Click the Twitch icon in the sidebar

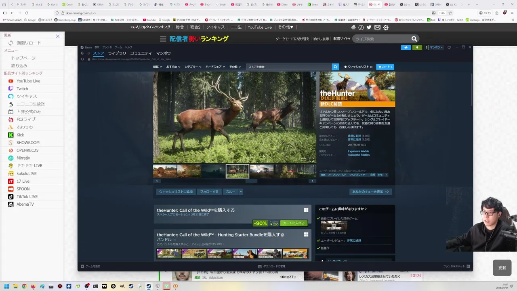(11, 89)
